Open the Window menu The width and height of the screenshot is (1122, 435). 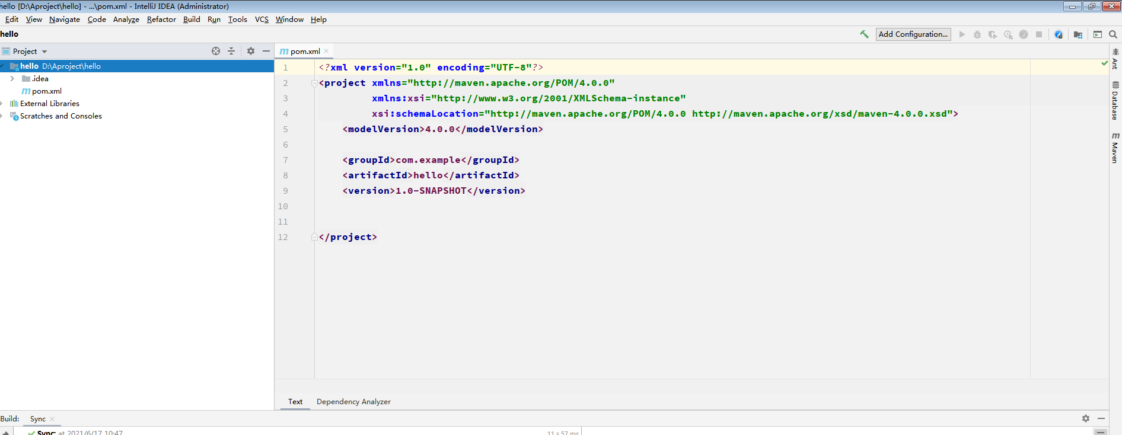pyautogui.click(x=289, y=19)
